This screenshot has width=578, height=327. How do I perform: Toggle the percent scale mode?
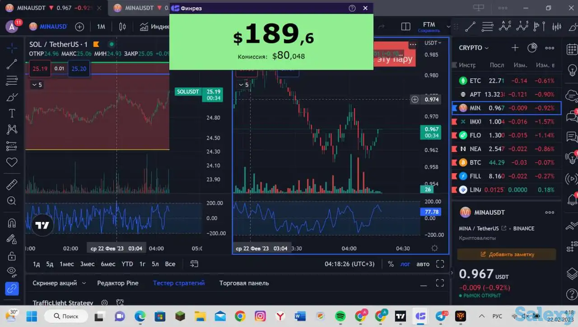391,264
